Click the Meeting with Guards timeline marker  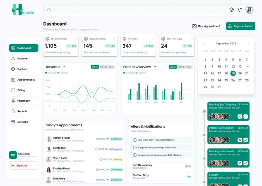[204, 158]
